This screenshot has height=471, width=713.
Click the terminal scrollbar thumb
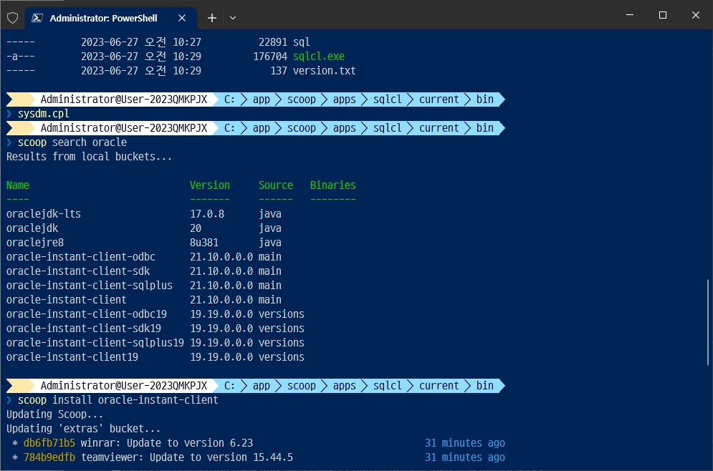(x=708, y=322)
